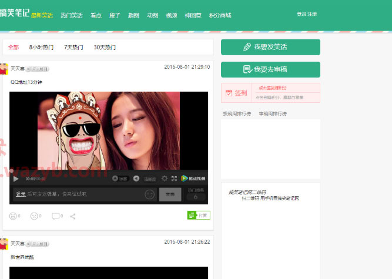Toggle the danmaku switch in player

tap(120, 179)
